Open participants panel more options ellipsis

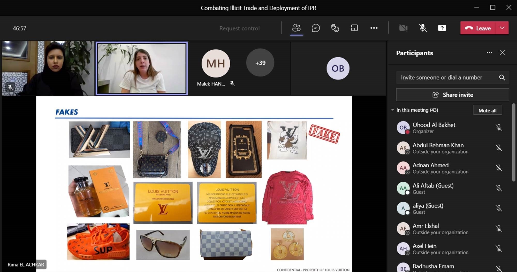point(489,53)
